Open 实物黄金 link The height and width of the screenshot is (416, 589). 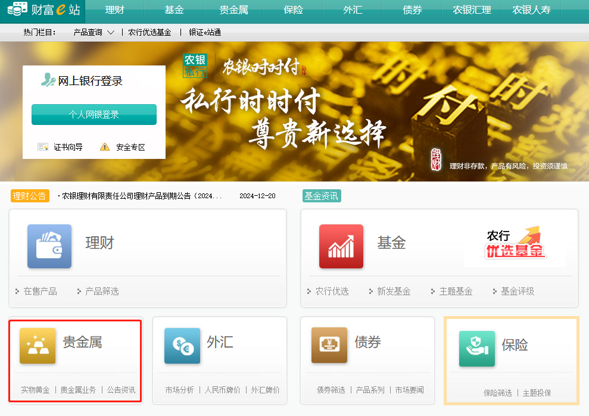pyautogui.click(x=35, y=390)
